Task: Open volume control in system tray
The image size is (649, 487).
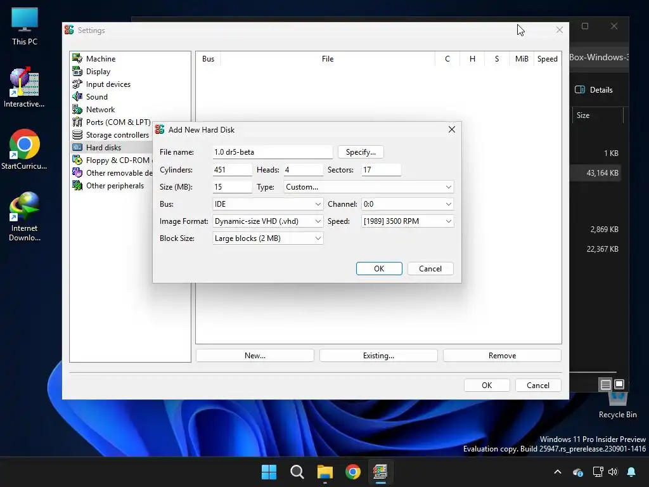Action: pos(613,472)
